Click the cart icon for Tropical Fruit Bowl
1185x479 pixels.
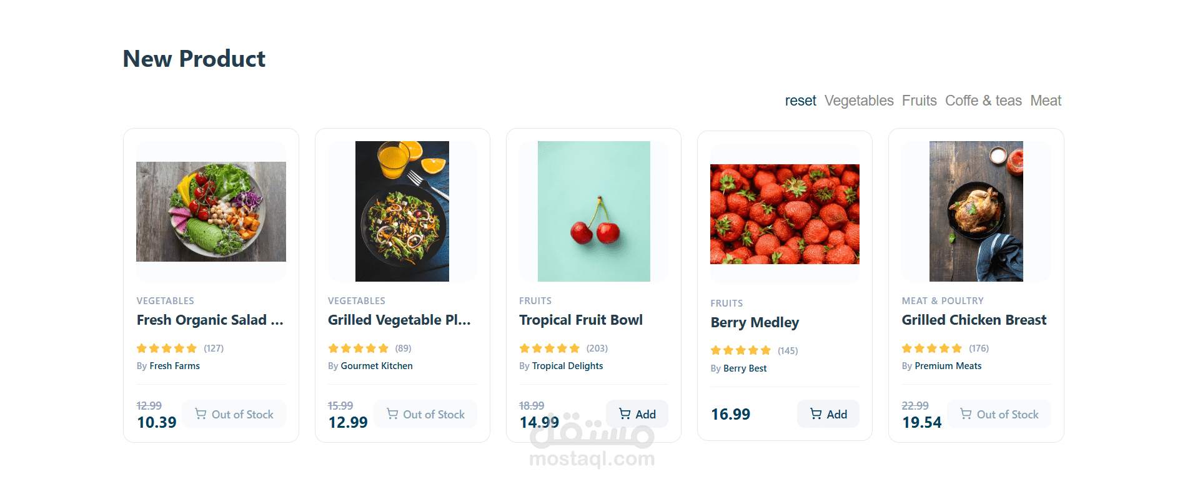[x=625, y=413]
